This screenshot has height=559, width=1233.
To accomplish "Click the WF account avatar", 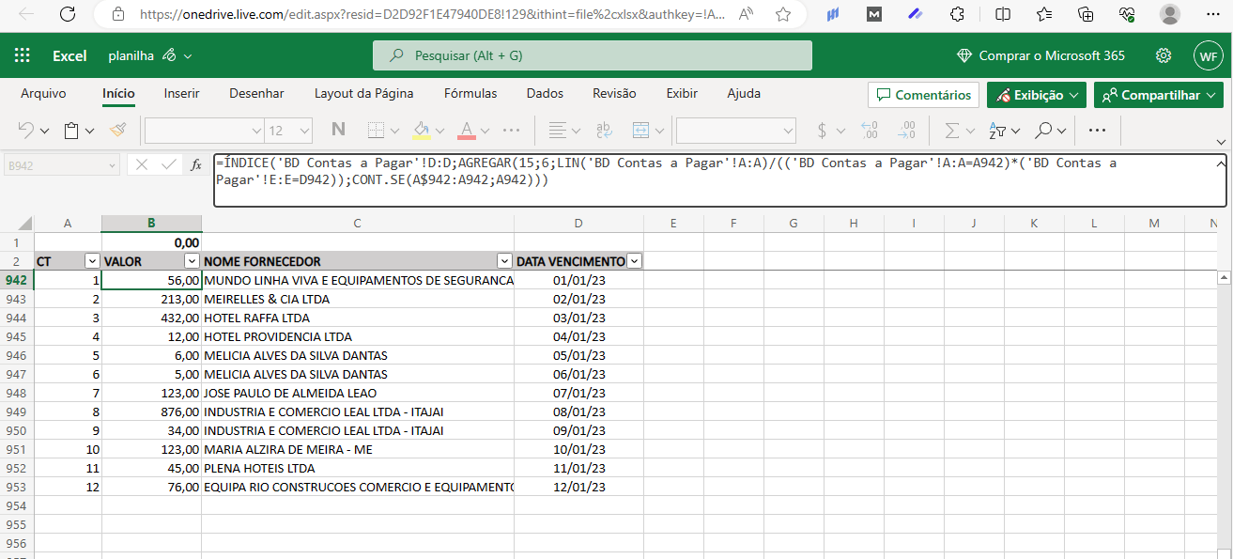I will (1208, 55).
